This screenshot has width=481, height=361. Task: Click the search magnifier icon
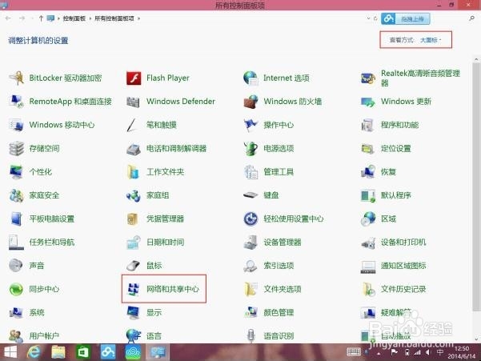click(472, 18)
